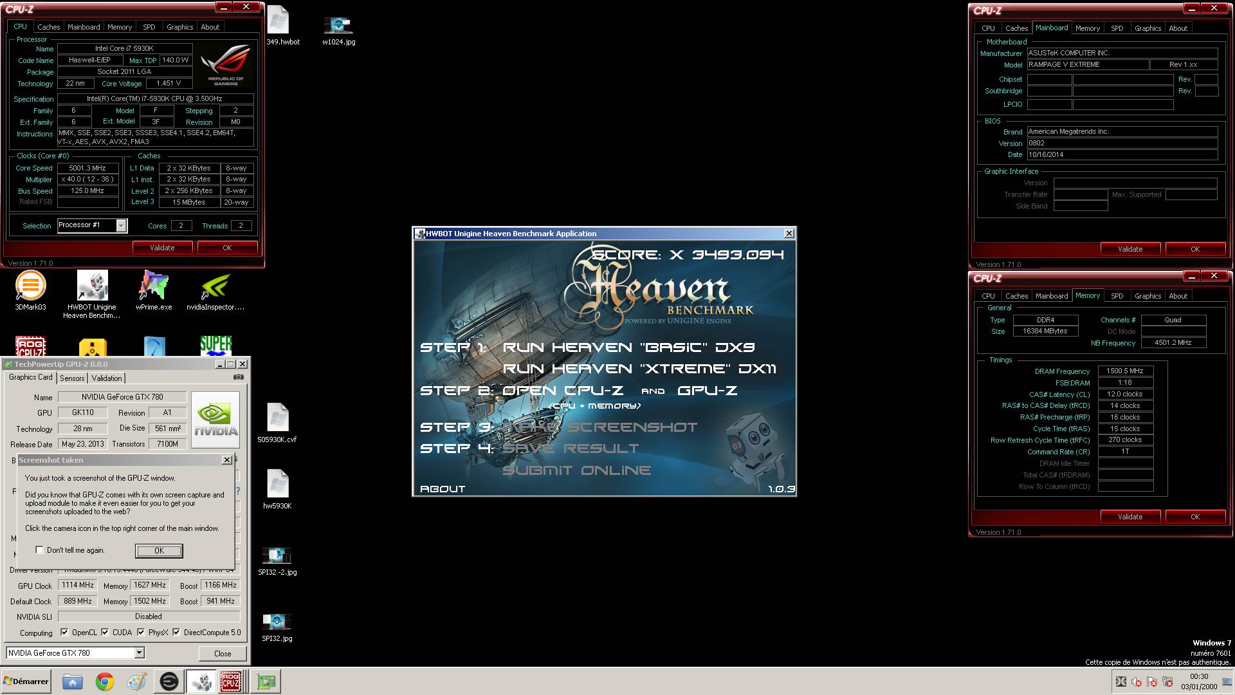Open About tab in memory CPU-Z window
This screenshot has height=695, width=1235.
(x=1178, y=296)
